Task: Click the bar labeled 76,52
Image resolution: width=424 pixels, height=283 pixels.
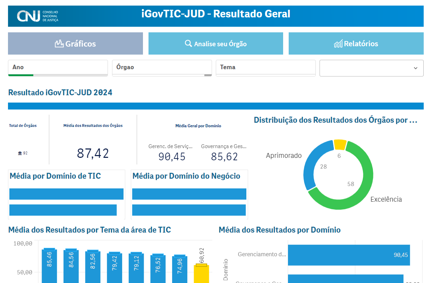Action: [158, 269]
